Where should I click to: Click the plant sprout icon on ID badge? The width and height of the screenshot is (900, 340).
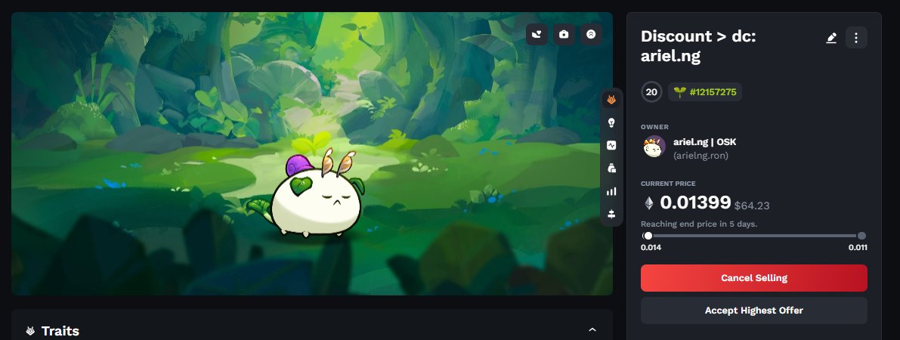[x=679, y=92]
